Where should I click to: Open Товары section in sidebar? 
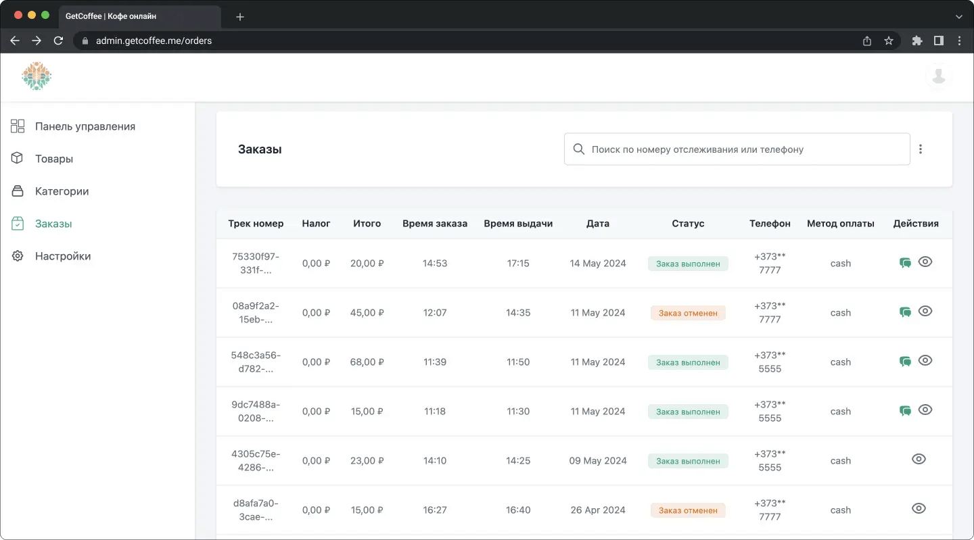pos(54,159)
